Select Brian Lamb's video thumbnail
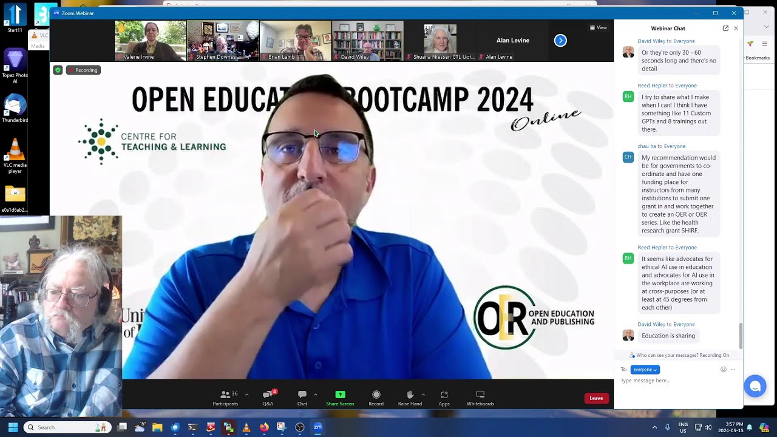 point(296,41)
